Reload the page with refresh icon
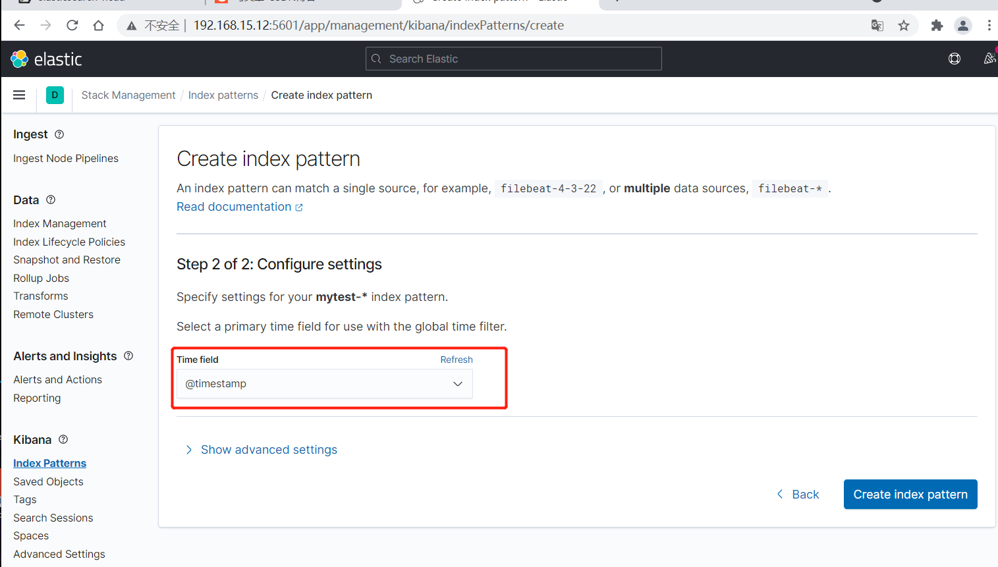 point(72,26)
